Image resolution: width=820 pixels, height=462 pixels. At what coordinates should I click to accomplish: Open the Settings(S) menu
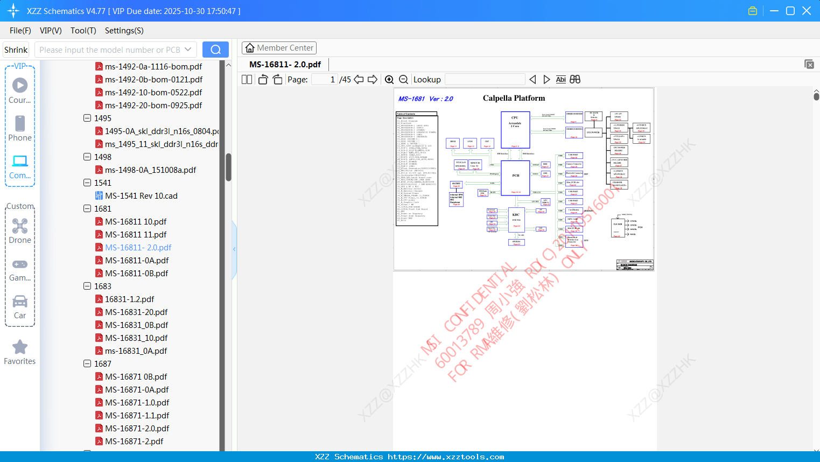click(124, 31)
